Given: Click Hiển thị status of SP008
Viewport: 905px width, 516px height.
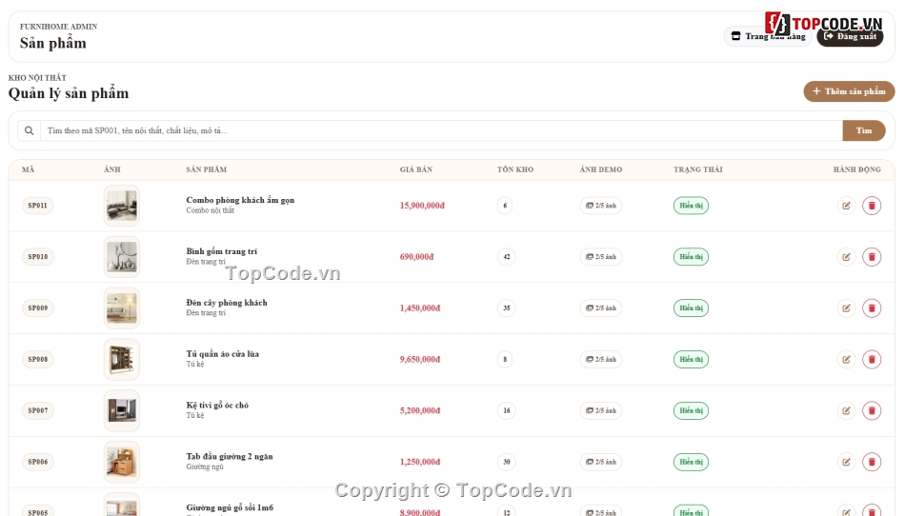Looking at the screenshot, I should click(691, 359).
